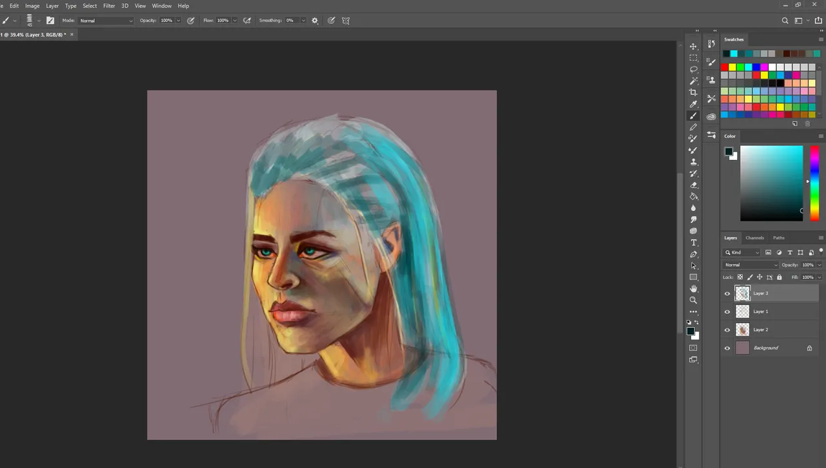Enable airbrush-style build-up effects
The image size is (826, 468).
pos(247,21)
